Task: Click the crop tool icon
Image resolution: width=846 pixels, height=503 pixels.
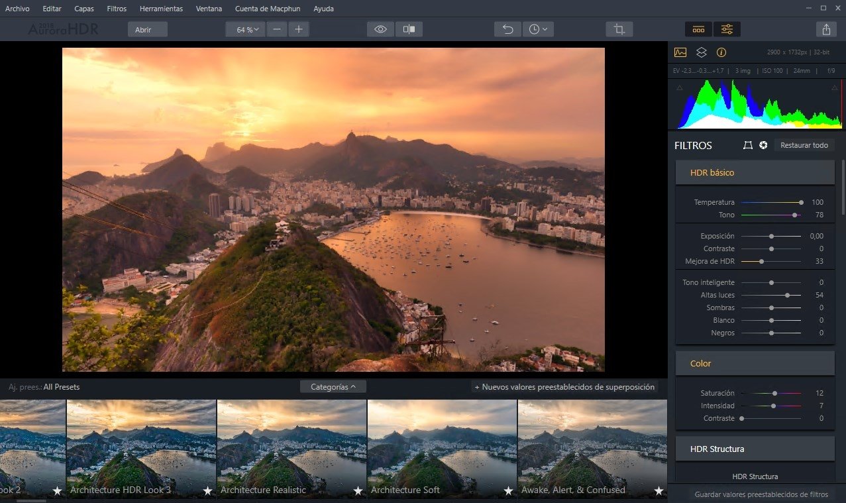Action: pyautogui.click(x=619, y=29)
